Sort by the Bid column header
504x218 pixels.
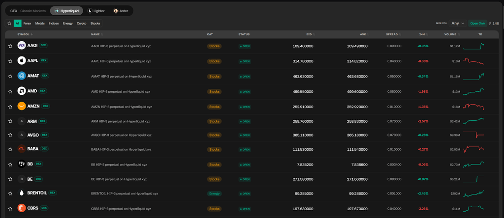pyautogui.click(x=311, y=34)
